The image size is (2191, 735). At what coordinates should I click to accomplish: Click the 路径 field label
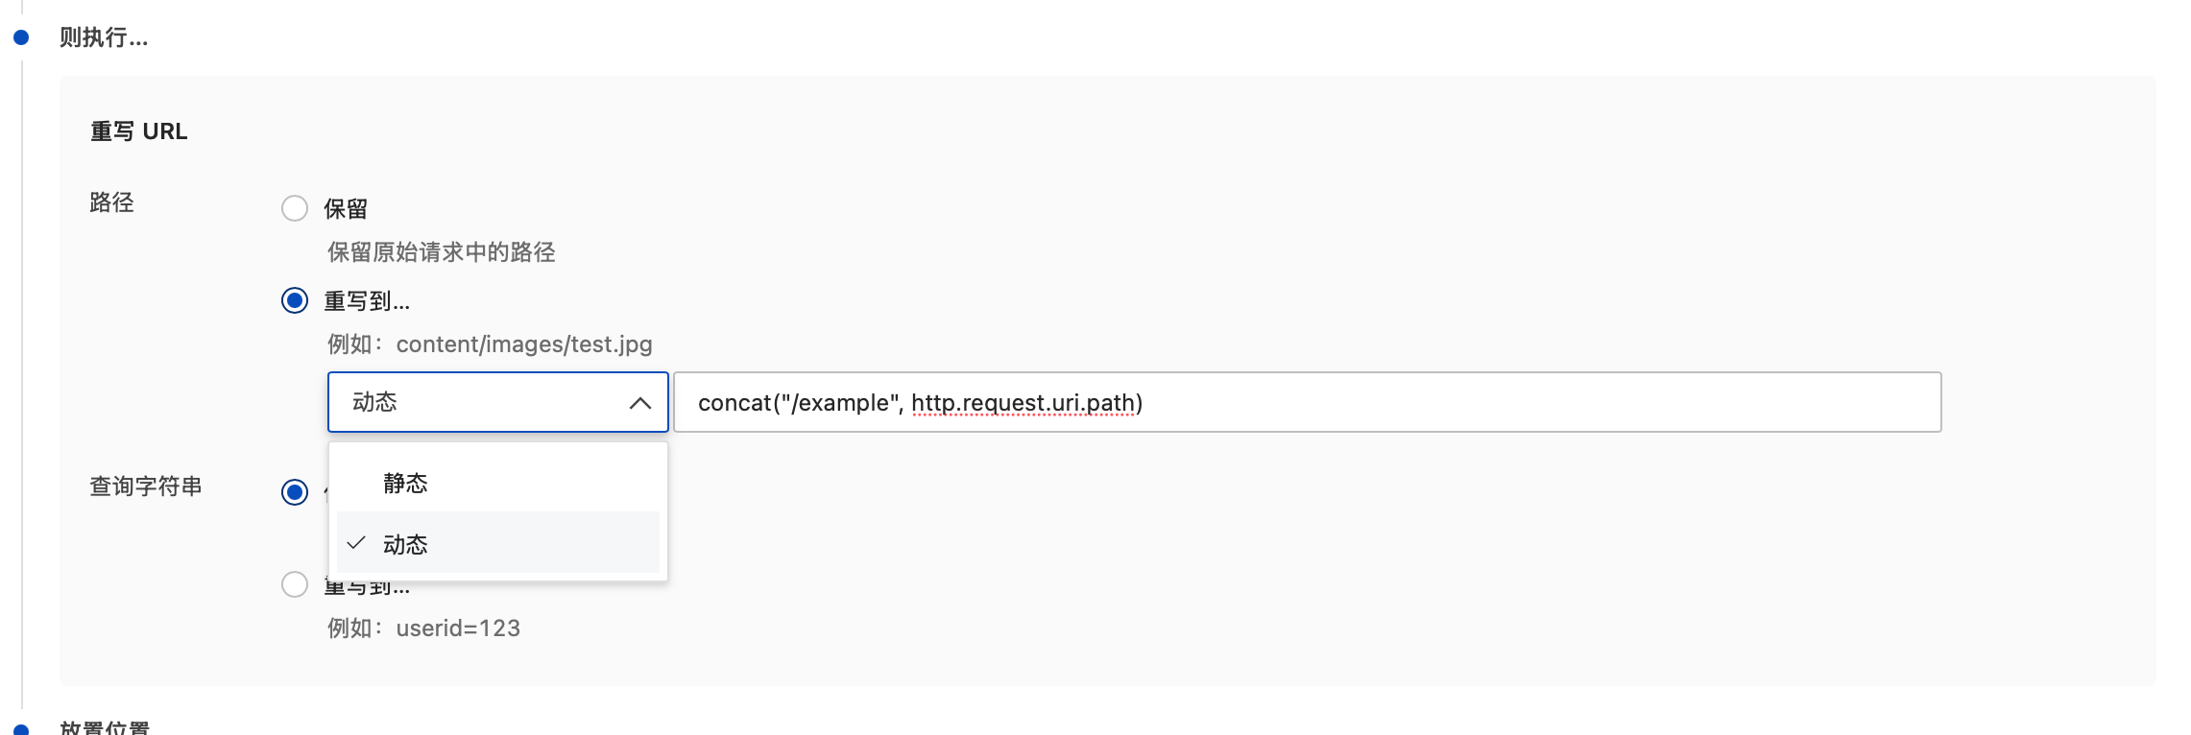point(111,202)
